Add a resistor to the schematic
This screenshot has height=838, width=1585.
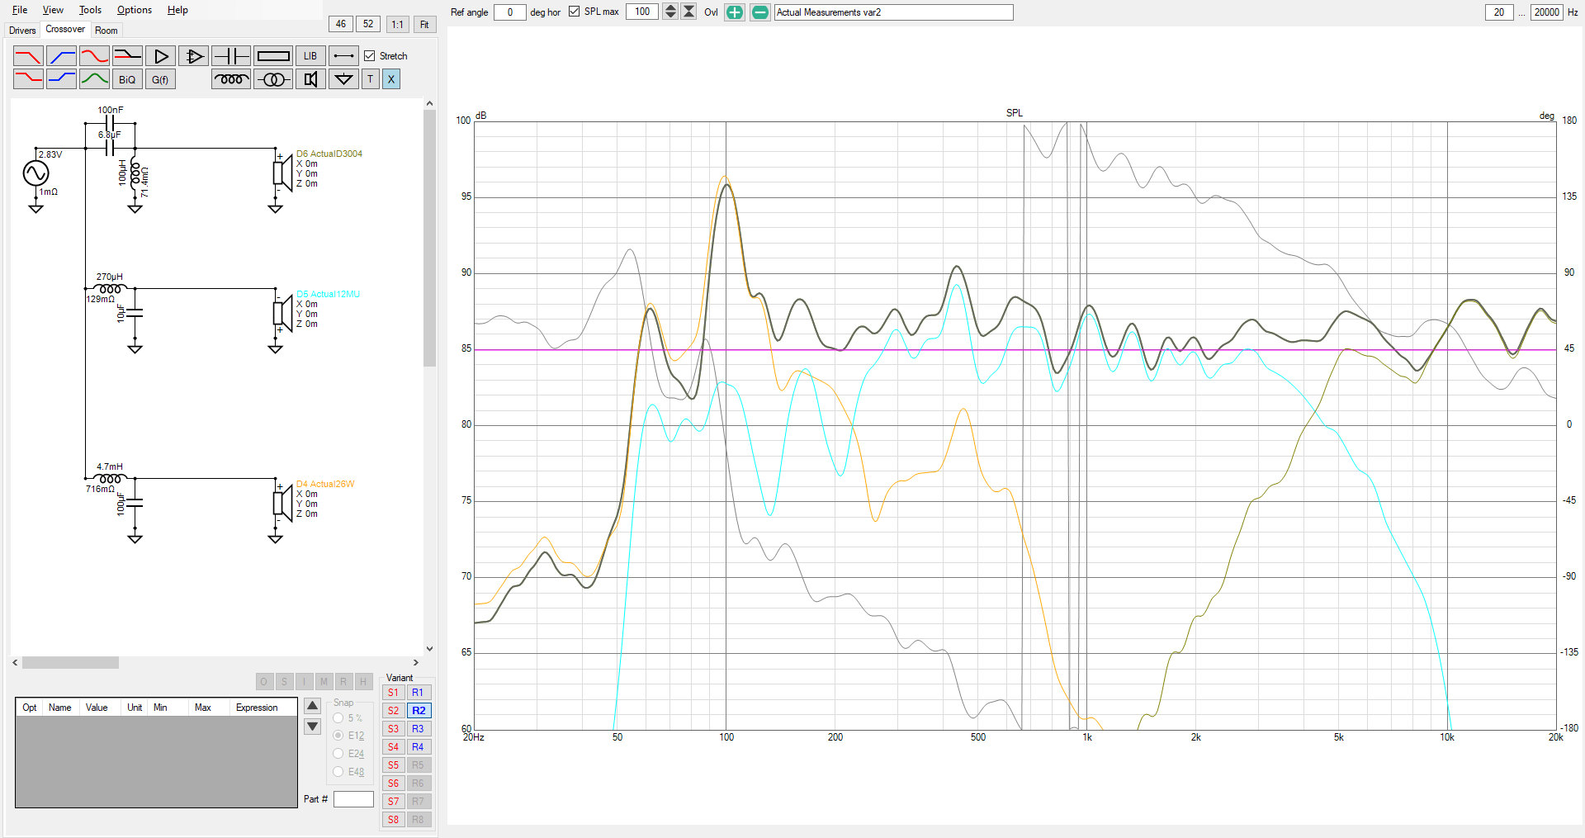point(273,56)
